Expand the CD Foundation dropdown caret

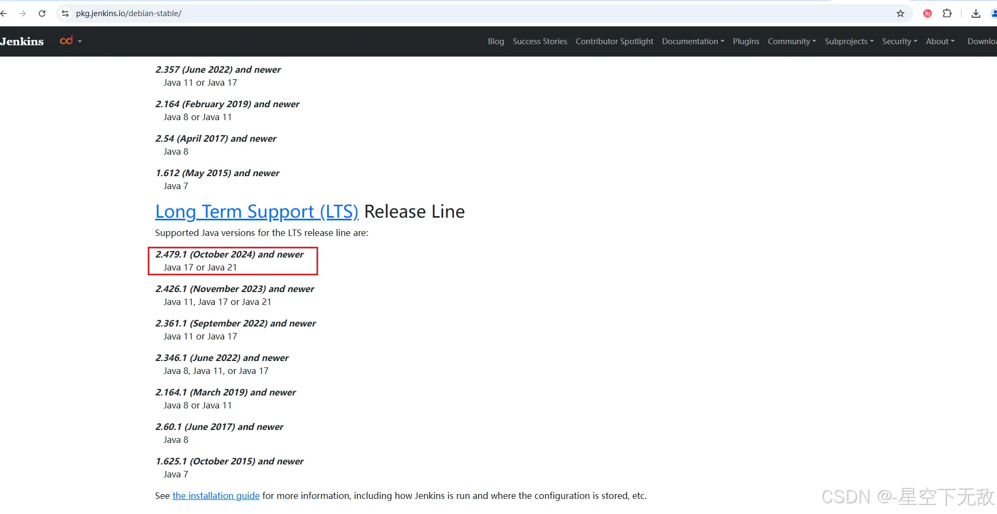click(80, 41)
